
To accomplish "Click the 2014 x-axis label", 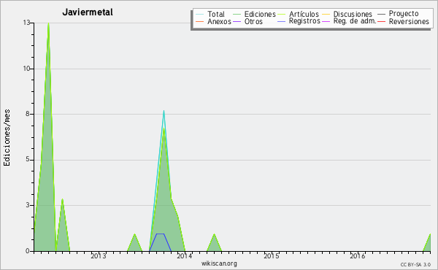I will click(185, 256).
